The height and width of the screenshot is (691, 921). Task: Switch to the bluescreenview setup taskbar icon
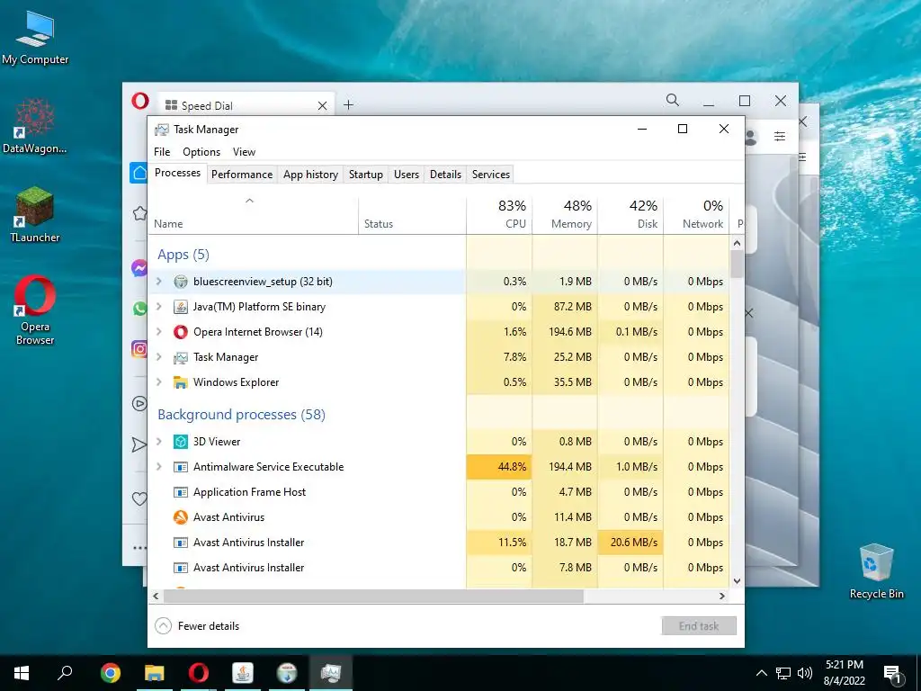(287, 673)
